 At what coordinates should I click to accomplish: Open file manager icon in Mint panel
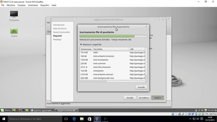tap(27, 110)
